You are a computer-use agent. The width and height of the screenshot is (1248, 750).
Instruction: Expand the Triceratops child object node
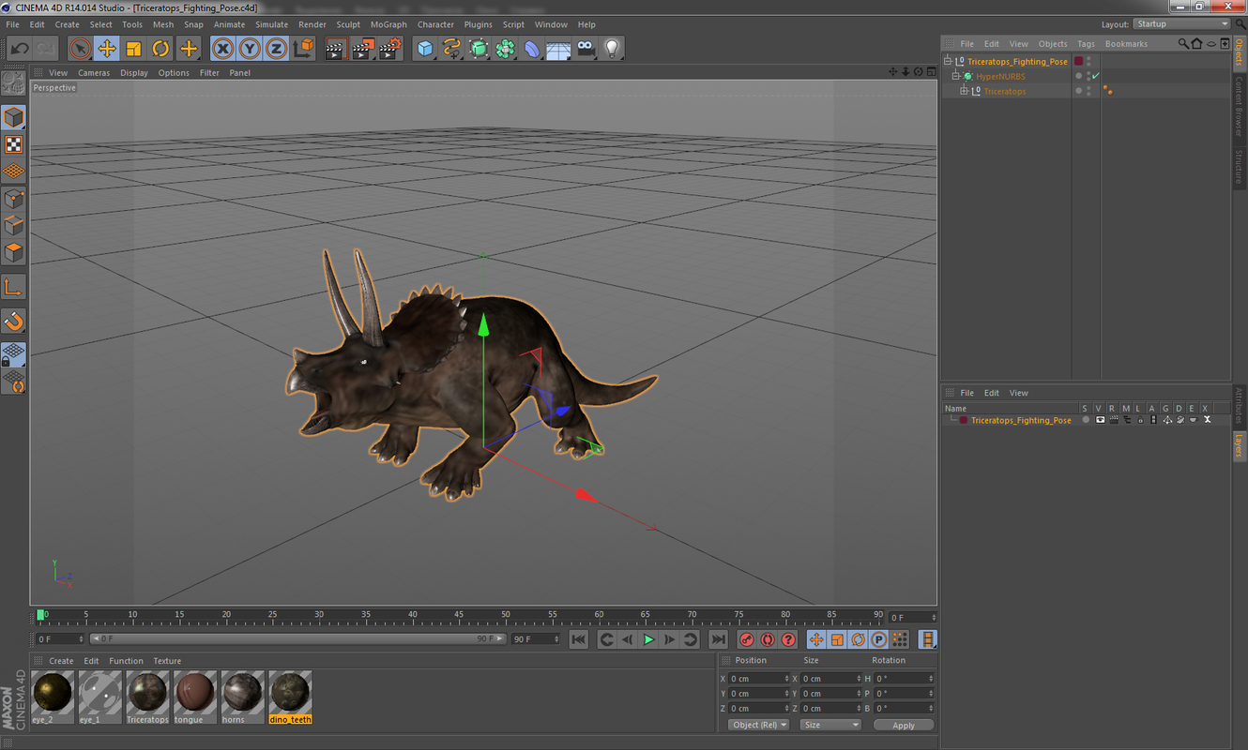coord(964,91)
